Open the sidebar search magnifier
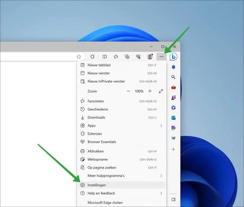Screen dimensions: 244x207 coord(173,77)
